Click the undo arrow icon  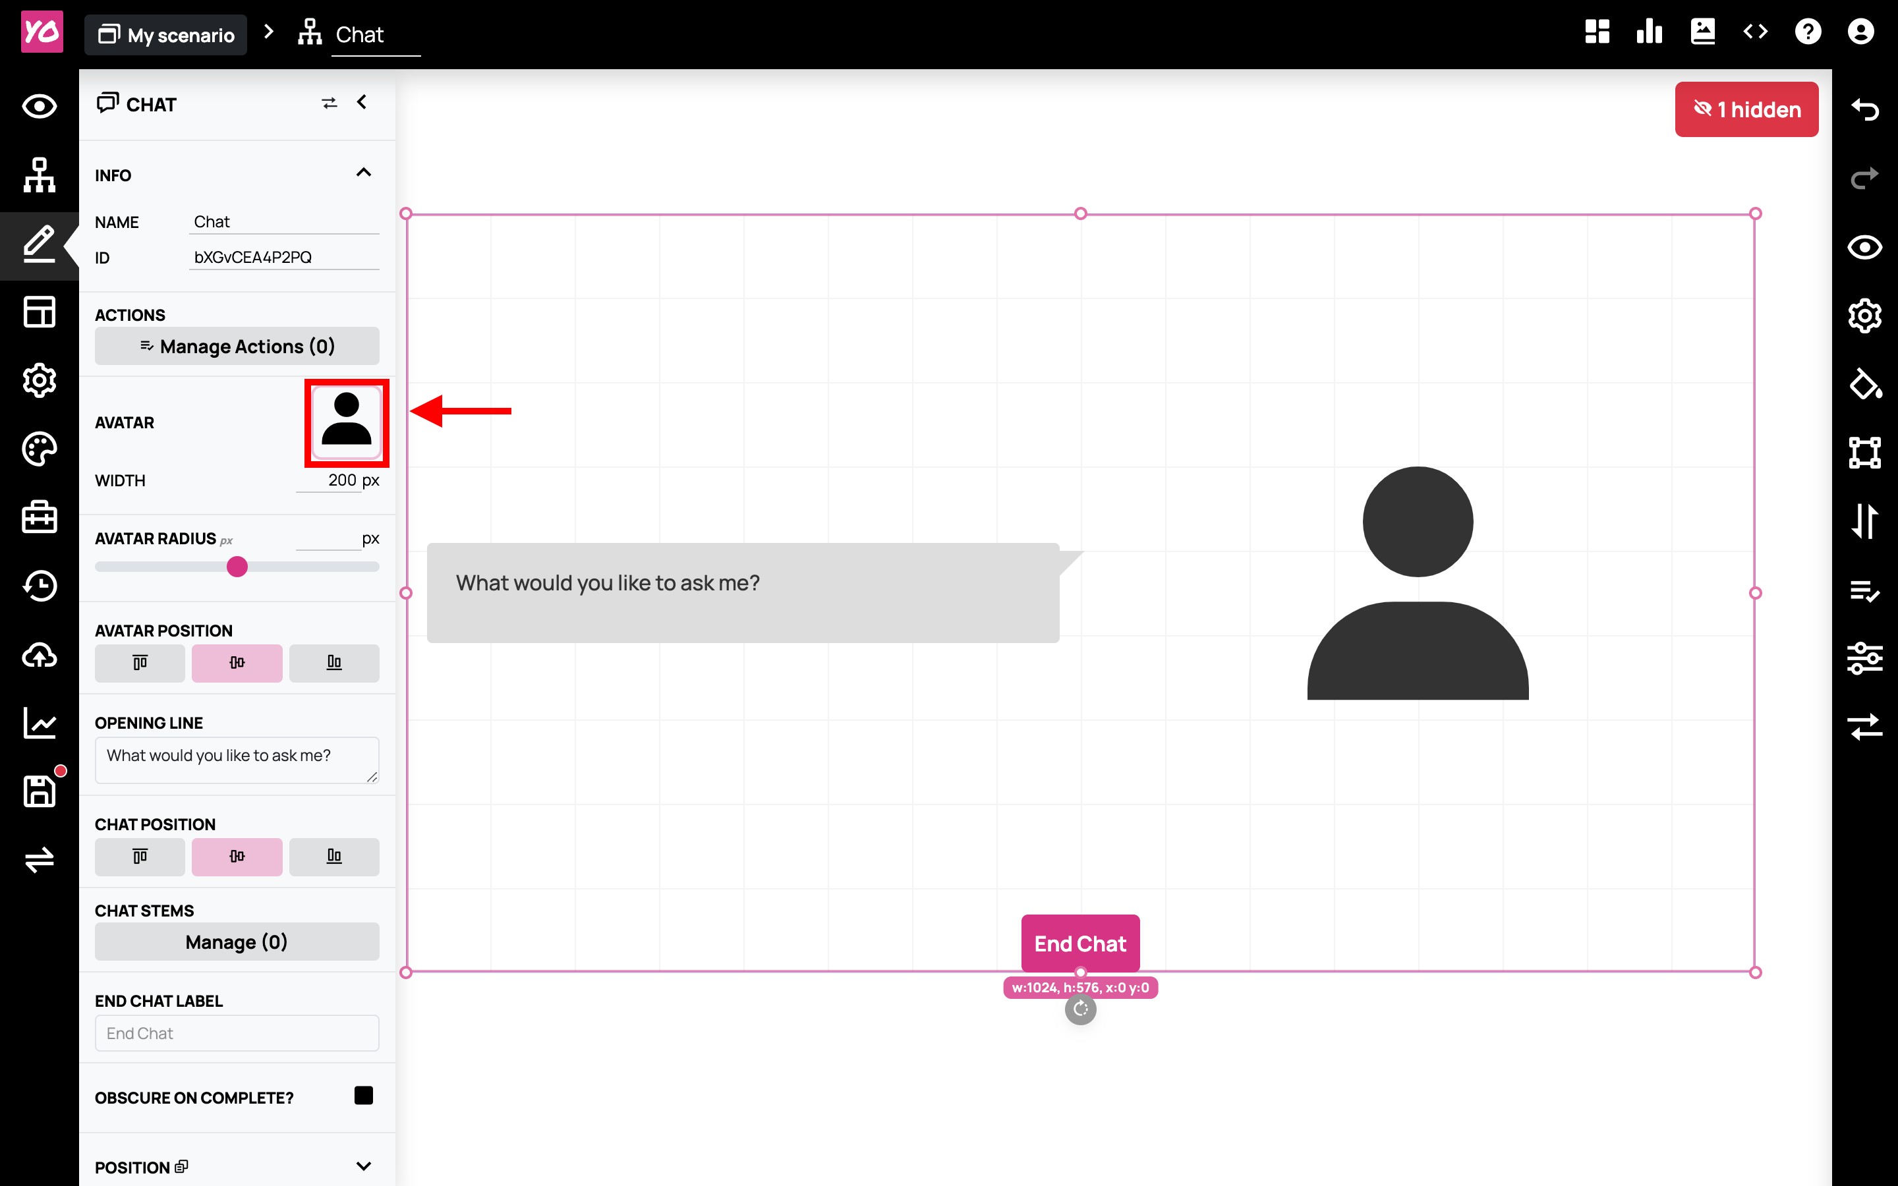pos(1865,110)
